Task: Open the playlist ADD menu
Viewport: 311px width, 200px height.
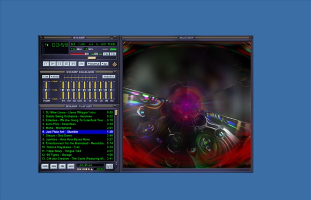Action: pos(45,166)
